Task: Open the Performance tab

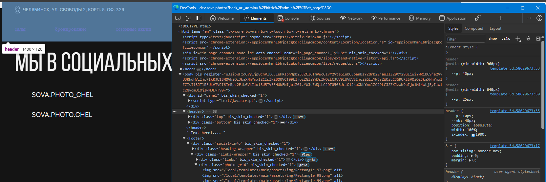Action: tap(386, 18)
